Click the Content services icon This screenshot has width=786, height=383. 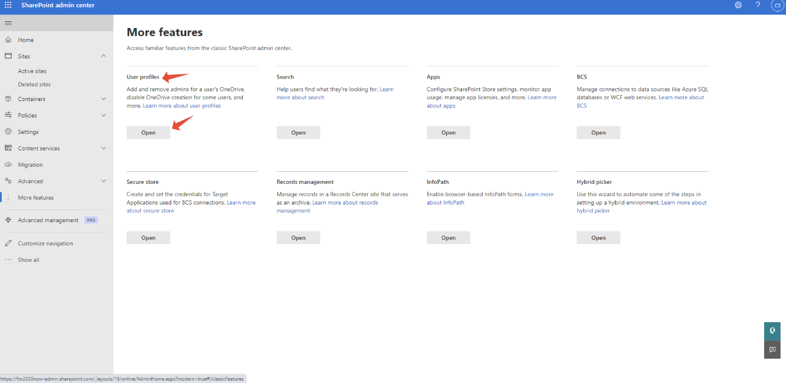(8, 148)
